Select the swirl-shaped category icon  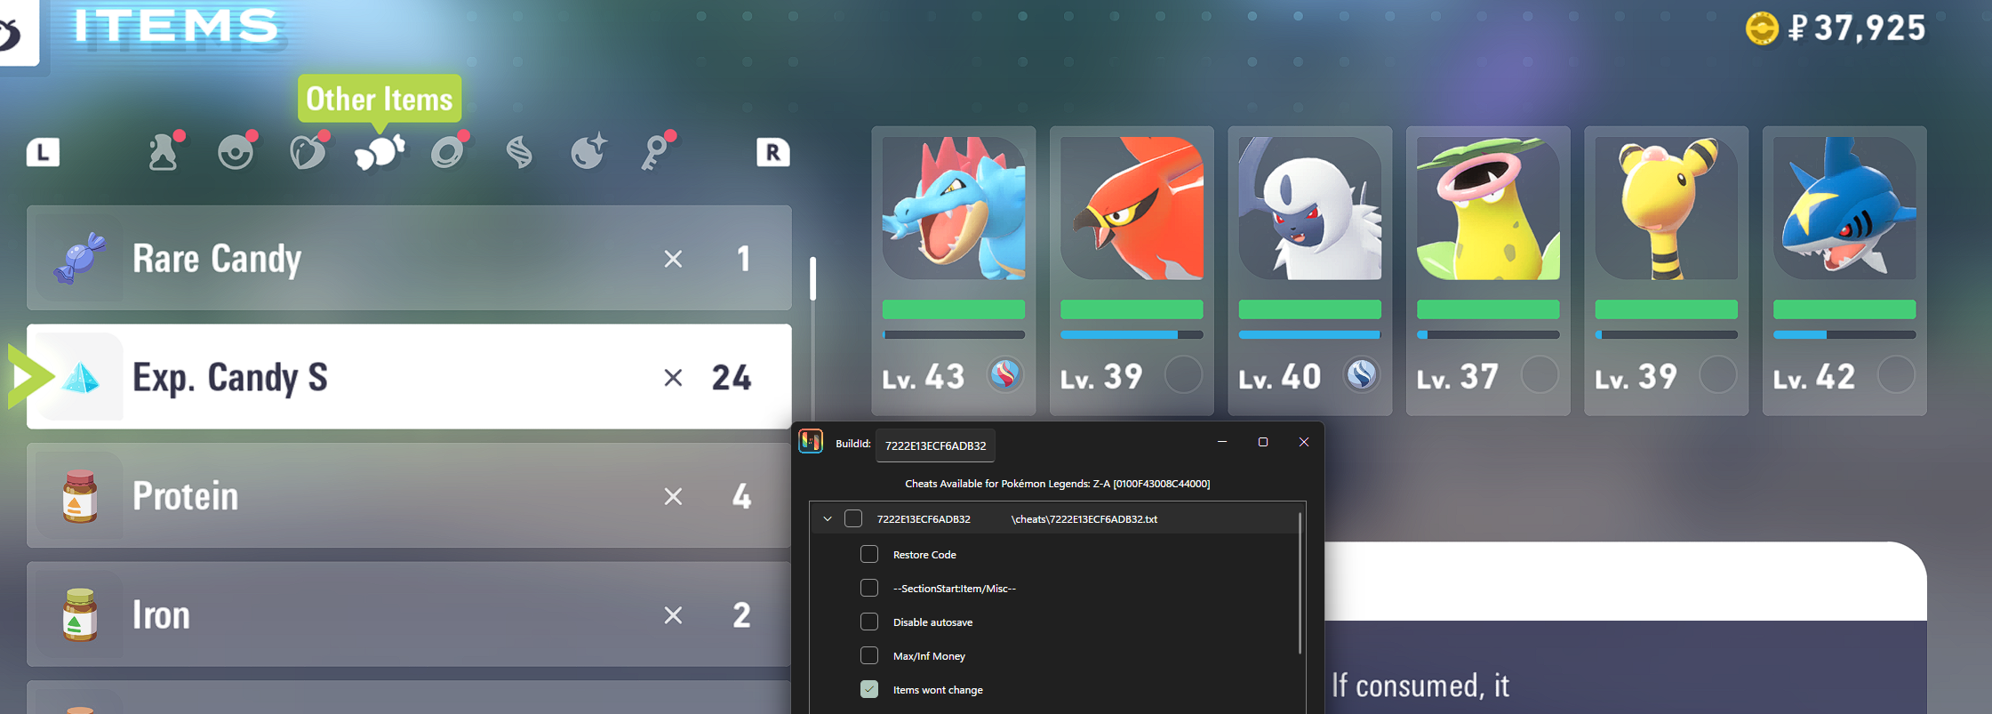(519, 153)
